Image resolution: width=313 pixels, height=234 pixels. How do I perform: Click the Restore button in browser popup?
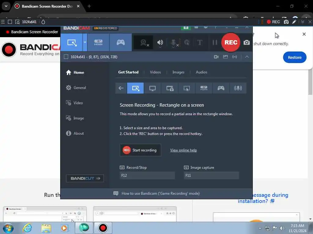[295, 57]
